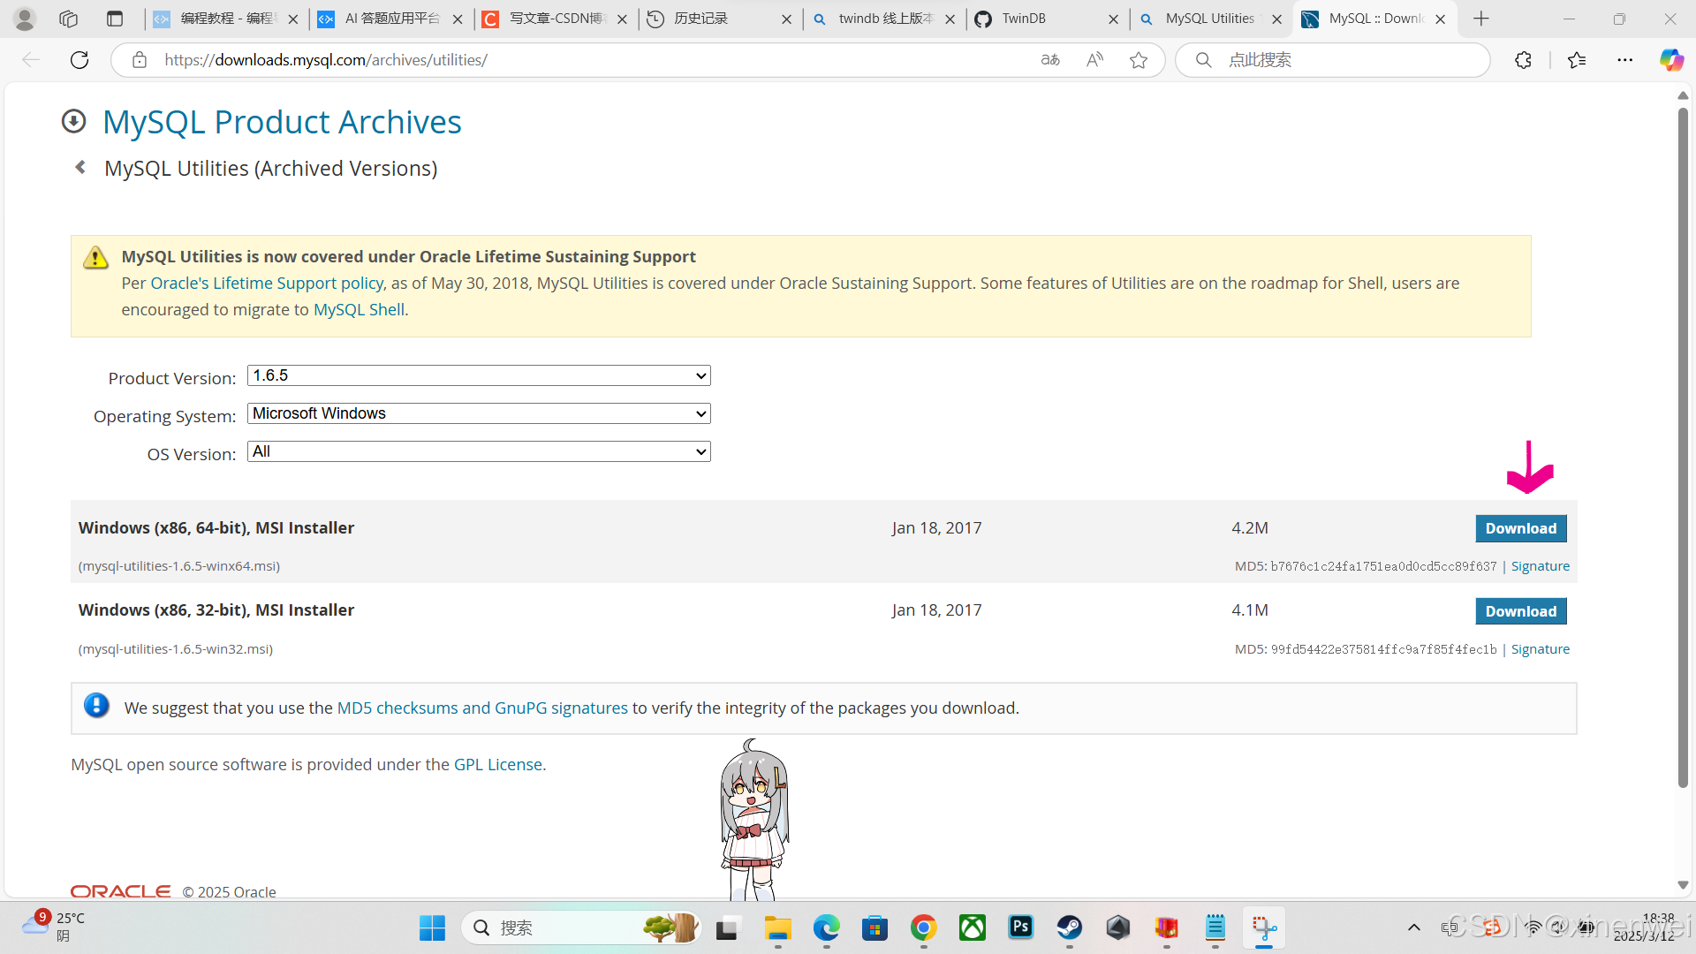Open the browser extensions icon
Viewport: 1696px width, 954px height.
[x=1523, y=60]
